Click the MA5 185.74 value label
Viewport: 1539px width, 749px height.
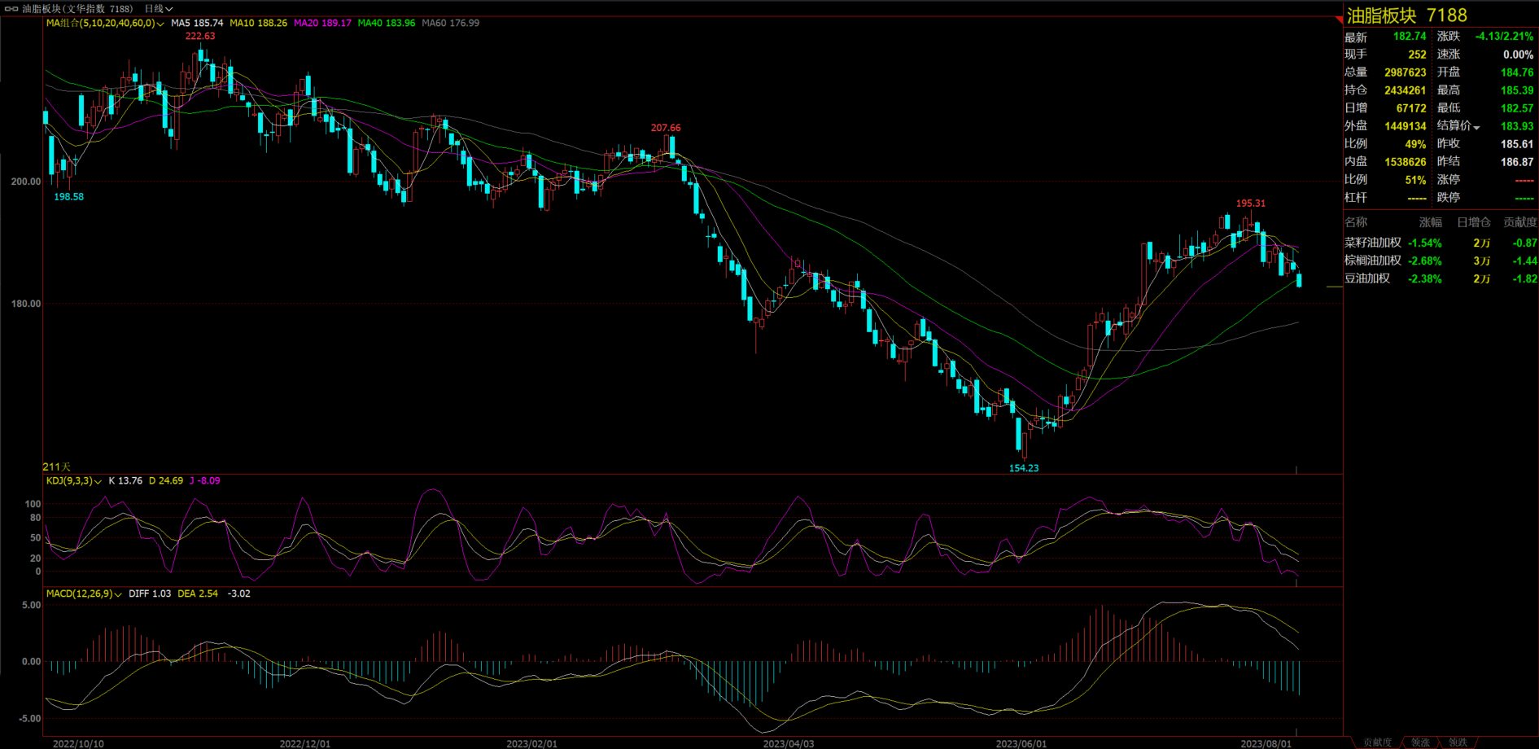coord(197,23)
